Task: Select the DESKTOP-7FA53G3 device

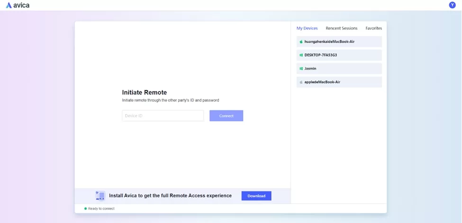Action: click(339, 55)
